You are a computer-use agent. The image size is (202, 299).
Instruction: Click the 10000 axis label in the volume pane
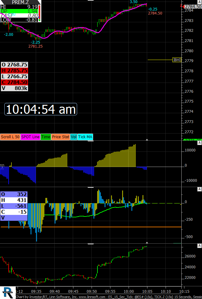190,150
